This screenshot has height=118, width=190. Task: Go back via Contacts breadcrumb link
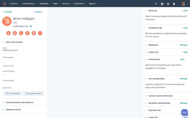7,12
